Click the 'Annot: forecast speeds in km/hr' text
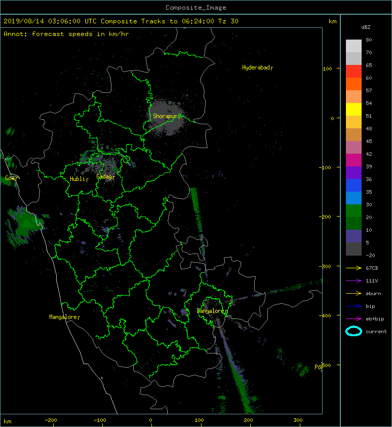 (66, 34)
